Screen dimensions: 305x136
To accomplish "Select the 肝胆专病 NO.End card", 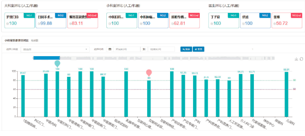I will click(x=185, y=21).
